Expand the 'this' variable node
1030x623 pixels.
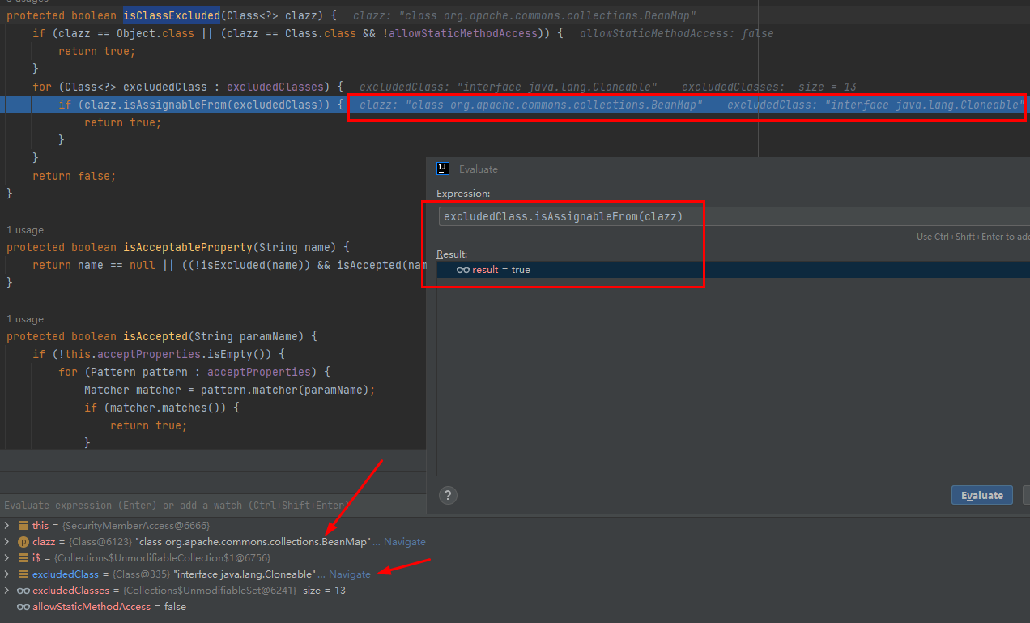6,526
